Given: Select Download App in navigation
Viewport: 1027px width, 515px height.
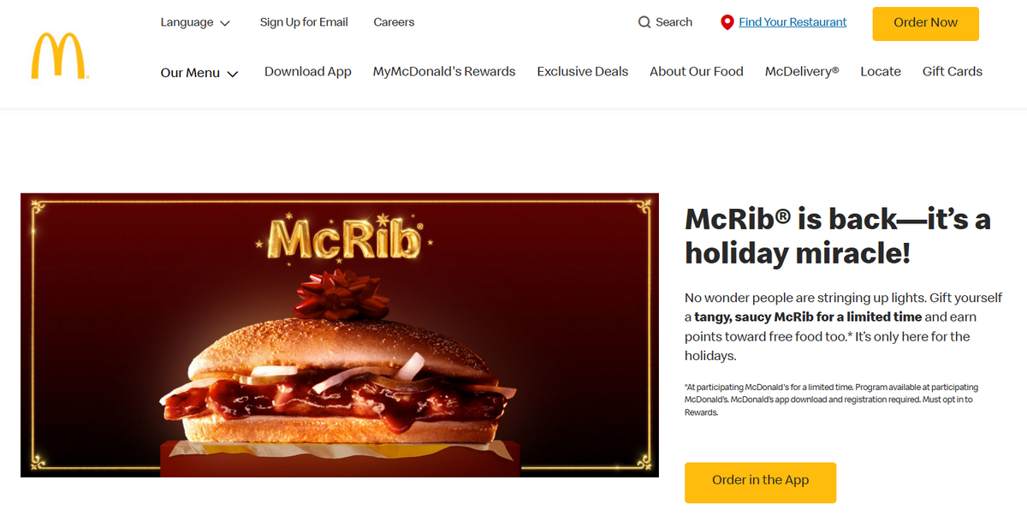Looking at the screenshot, I should tap(308, 72).
